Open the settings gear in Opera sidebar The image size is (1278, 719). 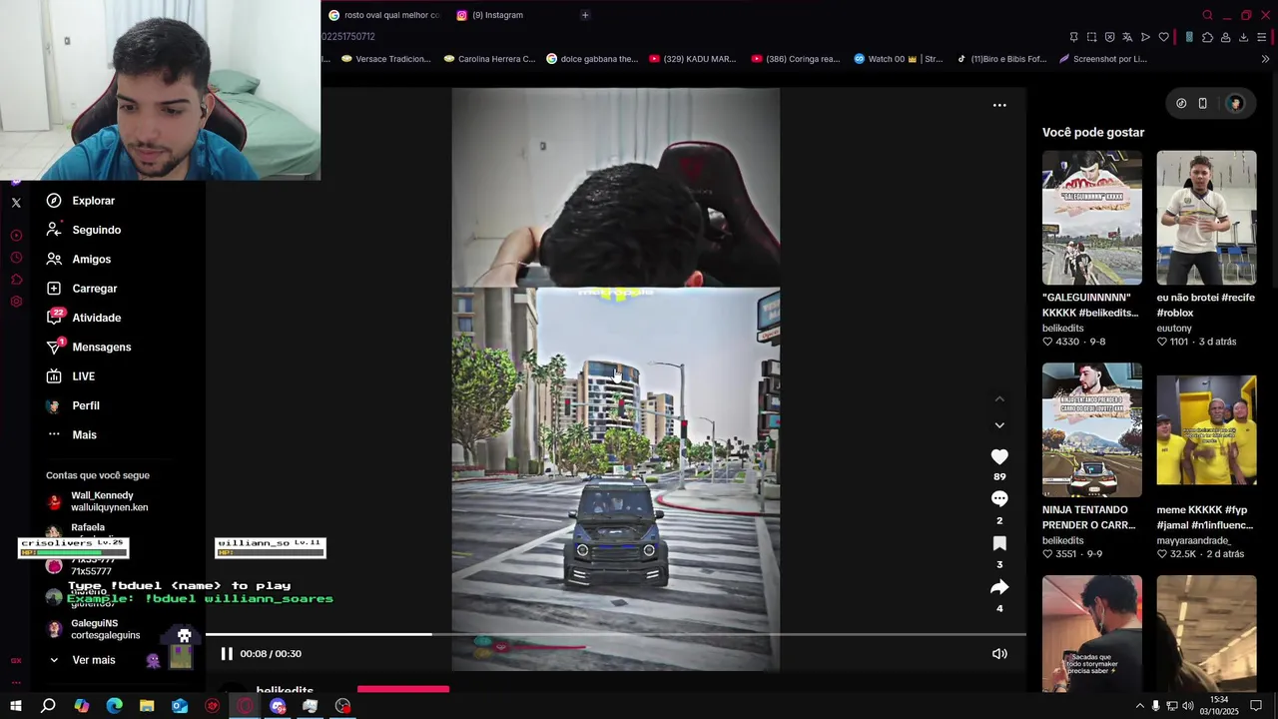click(x=16, y=302)
